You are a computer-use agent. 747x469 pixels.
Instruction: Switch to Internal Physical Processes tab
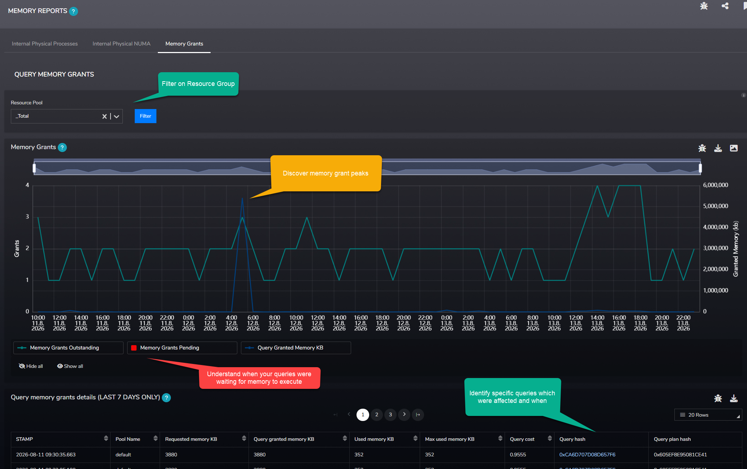click(45, 44)
